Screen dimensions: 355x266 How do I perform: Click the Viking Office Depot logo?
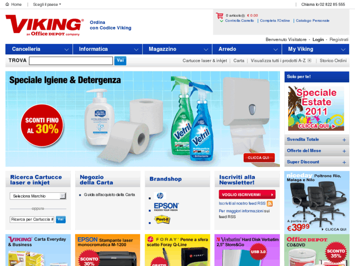pyautogui.click(x=44, y=25)
